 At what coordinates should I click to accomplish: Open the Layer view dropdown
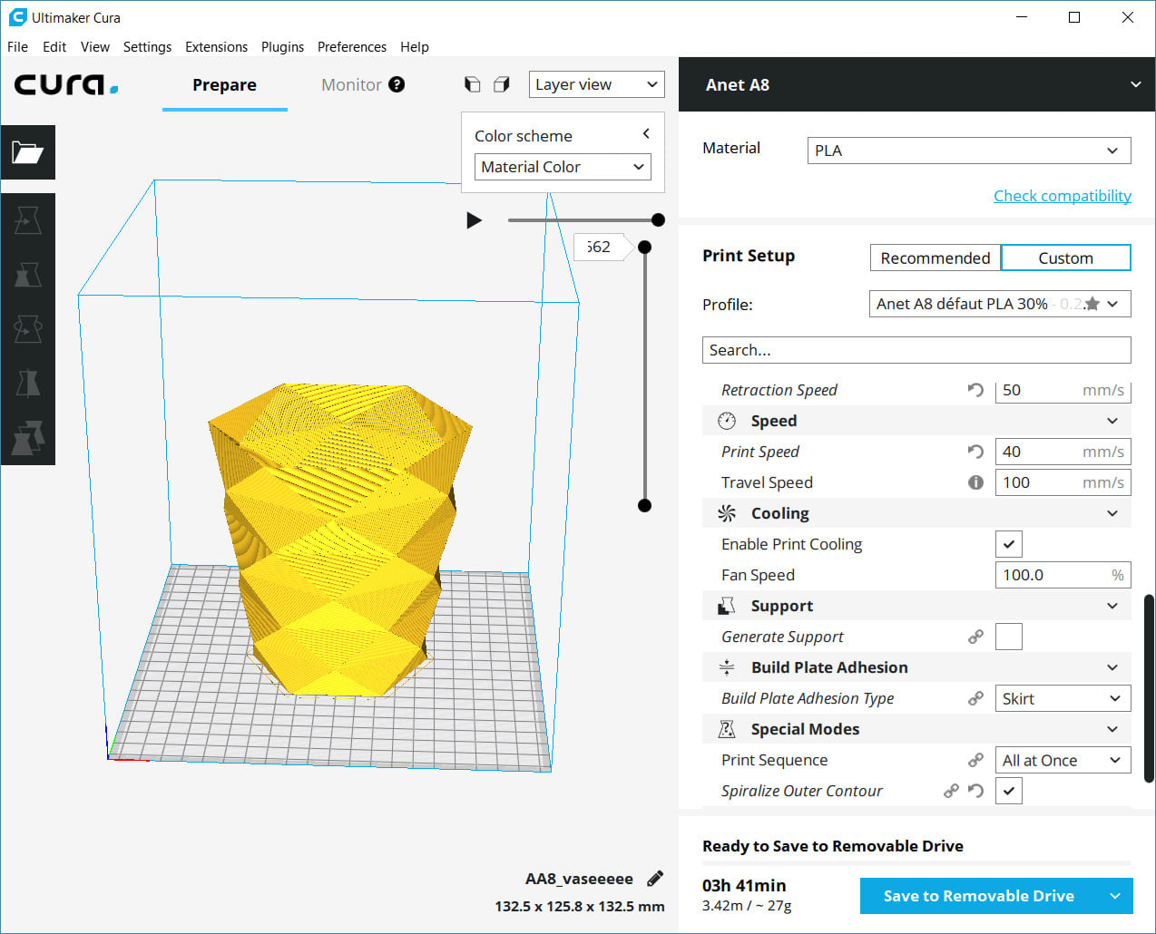point(596,83)
